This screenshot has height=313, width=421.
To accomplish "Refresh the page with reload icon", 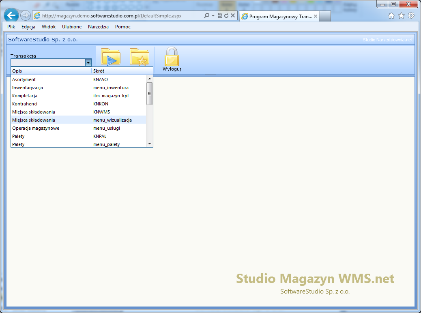I will tap(226, 15).
